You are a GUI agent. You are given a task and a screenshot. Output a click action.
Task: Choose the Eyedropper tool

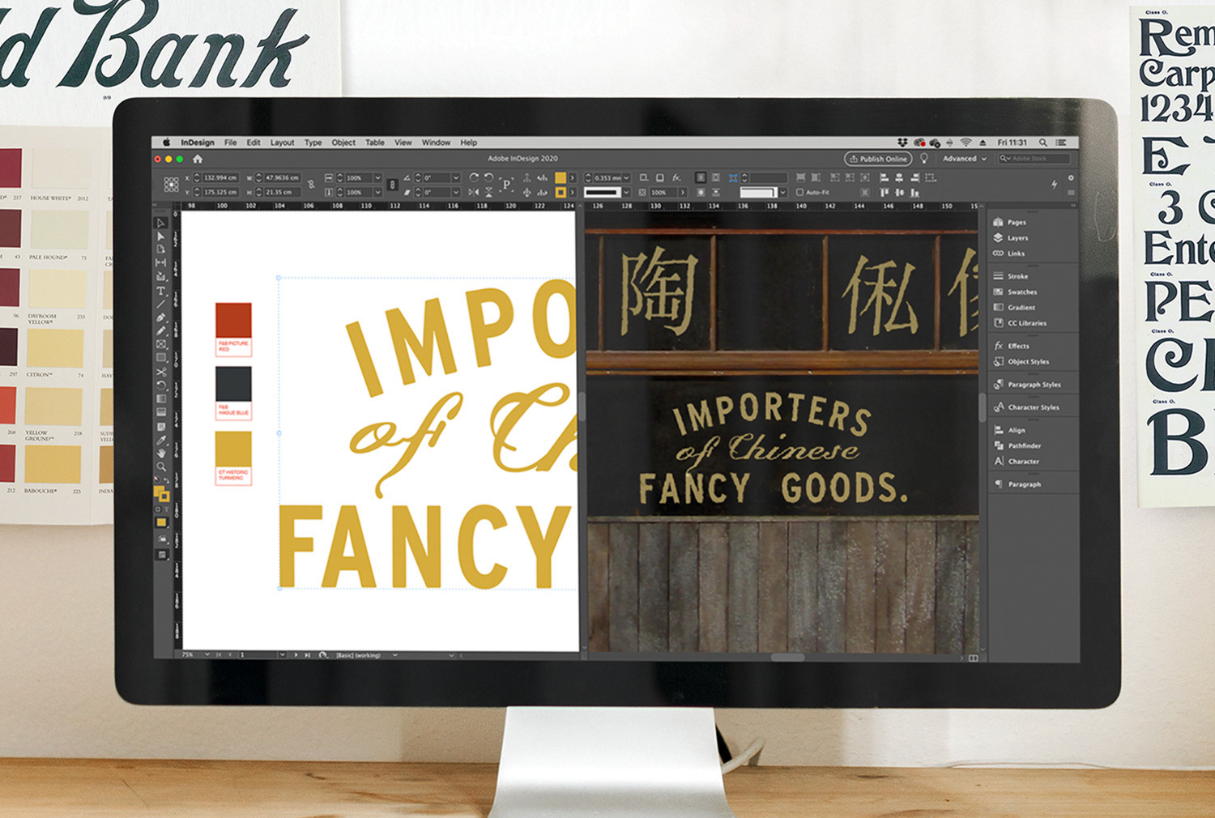161,440
